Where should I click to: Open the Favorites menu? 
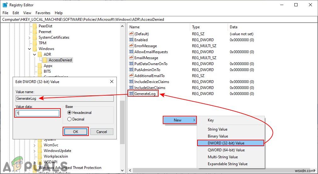43,13
